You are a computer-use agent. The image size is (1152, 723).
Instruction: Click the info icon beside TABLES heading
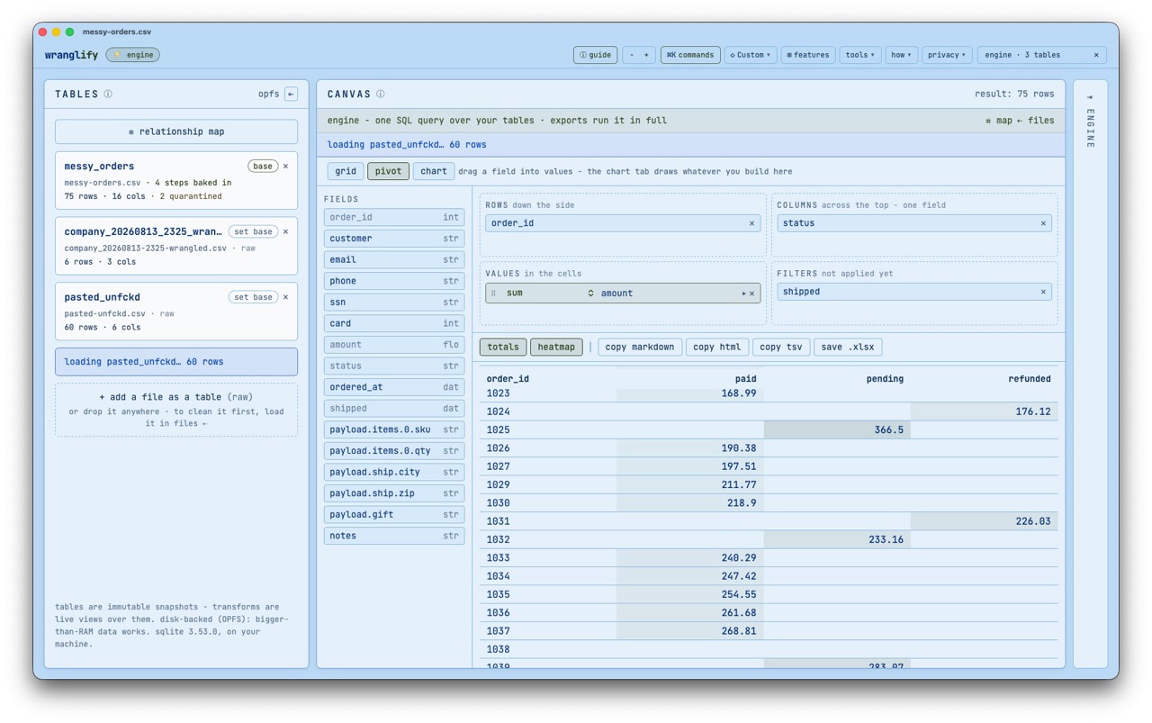coord(108,94)
